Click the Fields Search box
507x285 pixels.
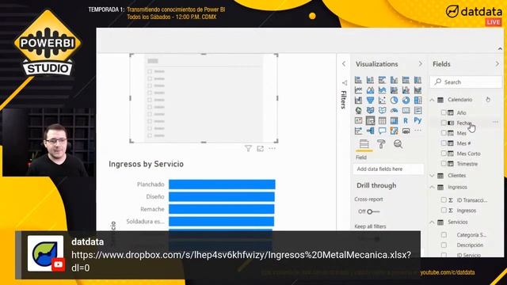pos(466,82)
